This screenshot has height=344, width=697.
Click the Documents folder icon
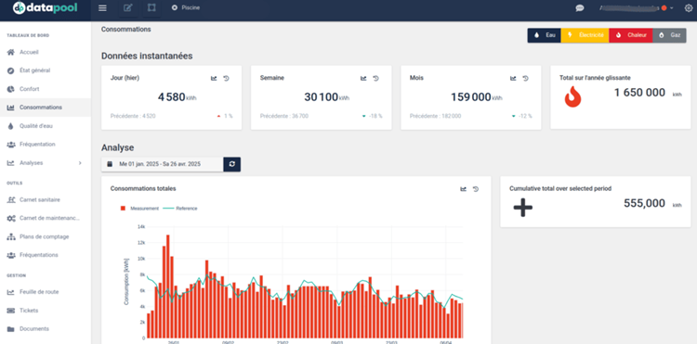[x=10, y=329]
